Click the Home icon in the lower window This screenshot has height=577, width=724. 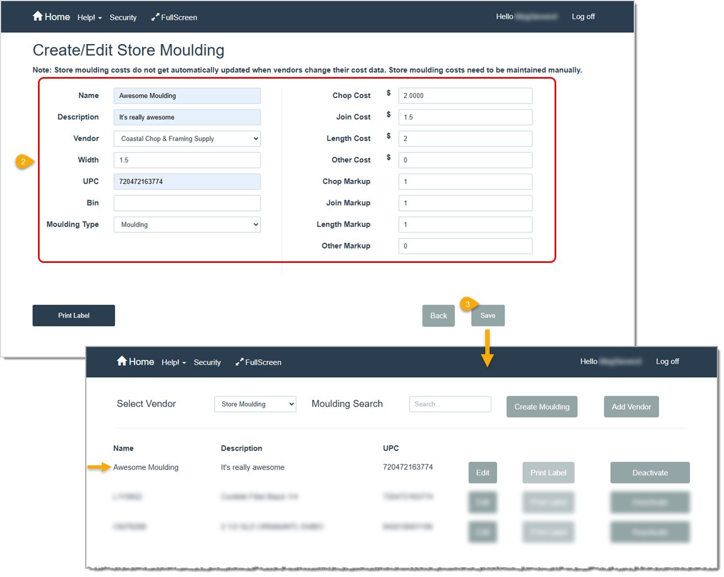(122, 361)
